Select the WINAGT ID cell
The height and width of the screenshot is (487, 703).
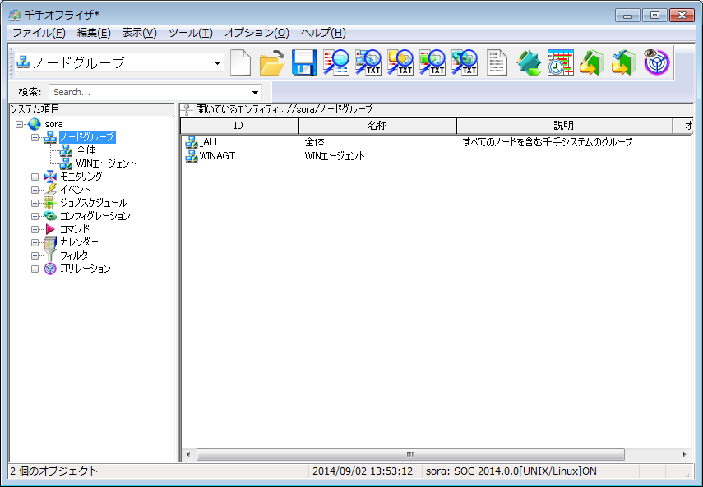217,156
